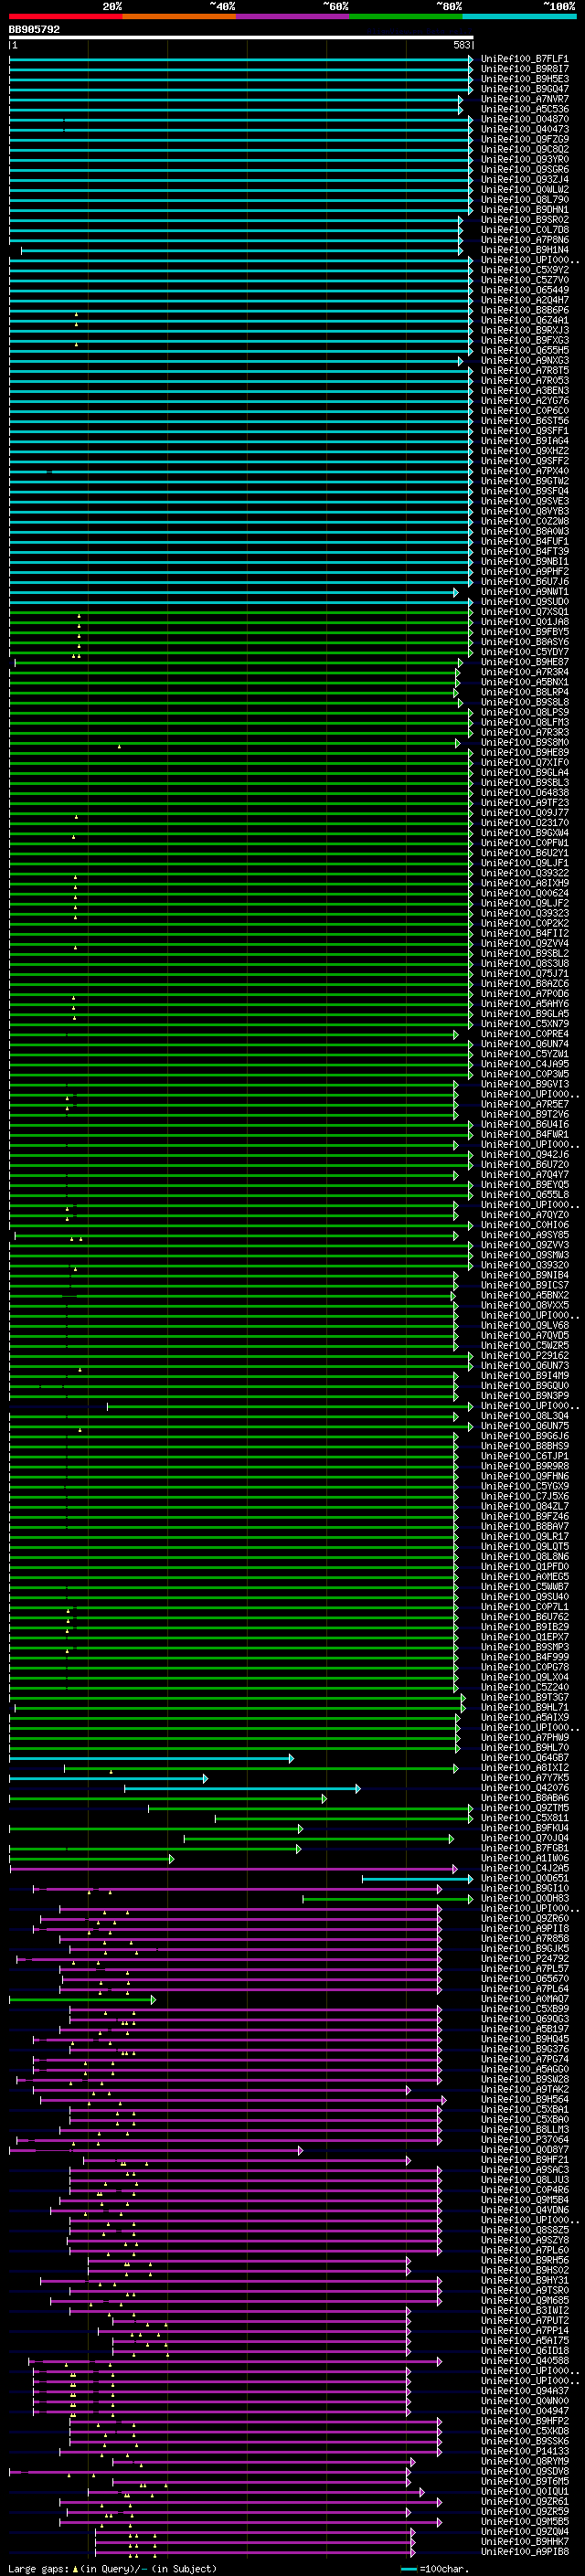
Task: Click the UniRef100_Q9FZG9 label
Action: click(524, 139)
